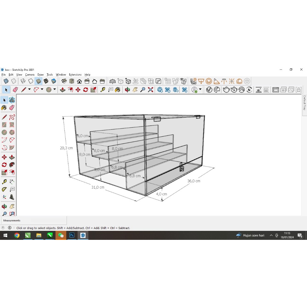The height and width of the screenshot is (307, 307).
Task: Open Google Chrome from taskbar
Action: (17, 235)
